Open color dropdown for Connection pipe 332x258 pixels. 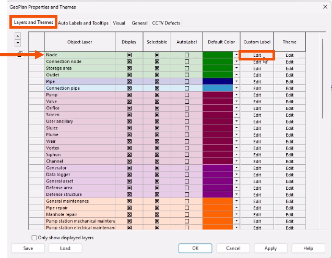(x=236, y=88)
